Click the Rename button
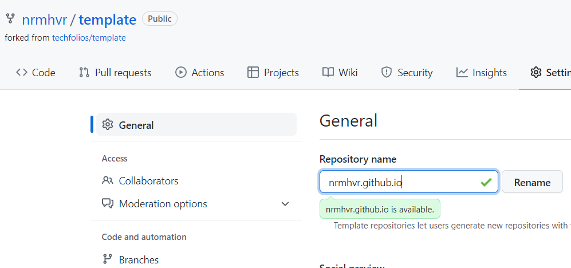Image resolution: width=571 pixels, height=268 pixels. pos(532,182)
